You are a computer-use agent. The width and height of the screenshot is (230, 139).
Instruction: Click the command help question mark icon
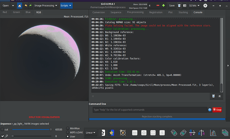point(210,110)
